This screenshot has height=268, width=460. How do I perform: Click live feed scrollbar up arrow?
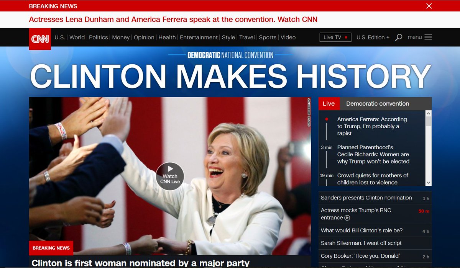coord(429,113)
